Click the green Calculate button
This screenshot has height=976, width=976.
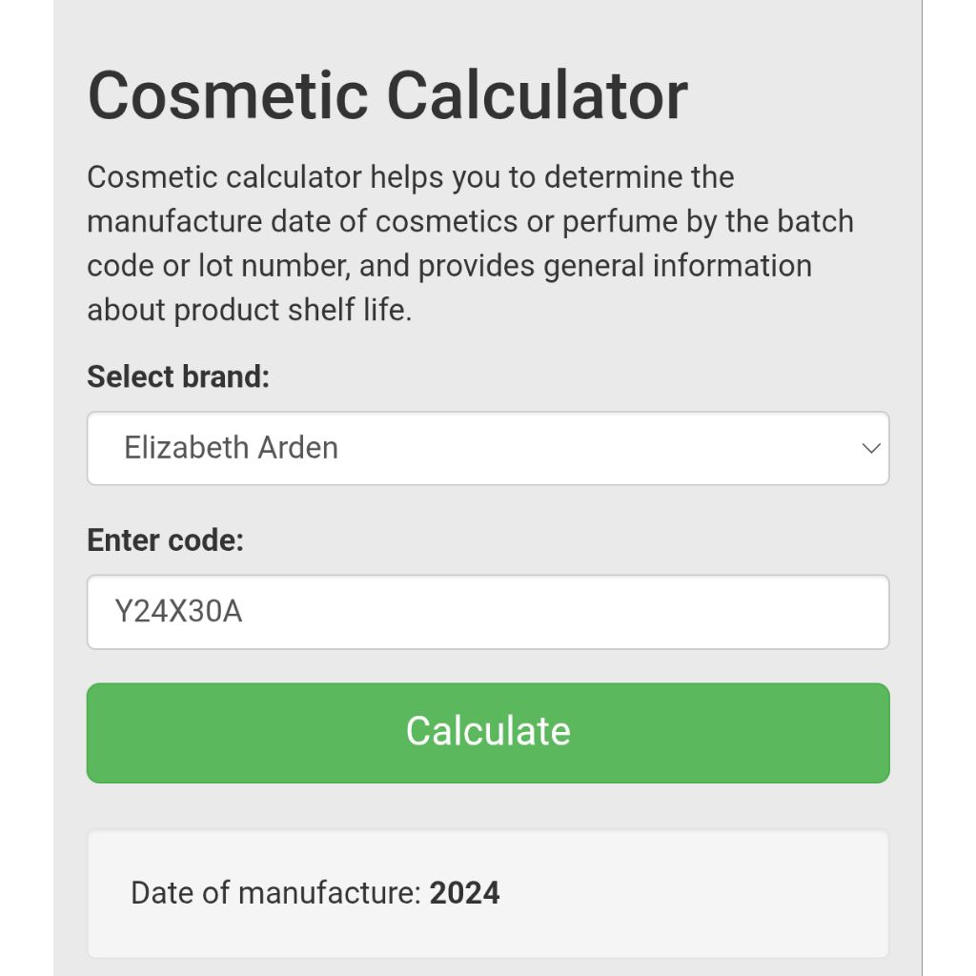click(487, 732)
